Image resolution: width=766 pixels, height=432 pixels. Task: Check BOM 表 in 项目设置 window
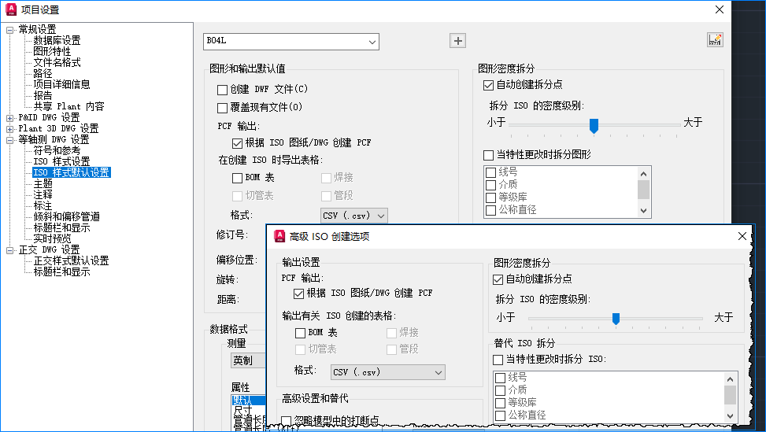pos(238,178)
